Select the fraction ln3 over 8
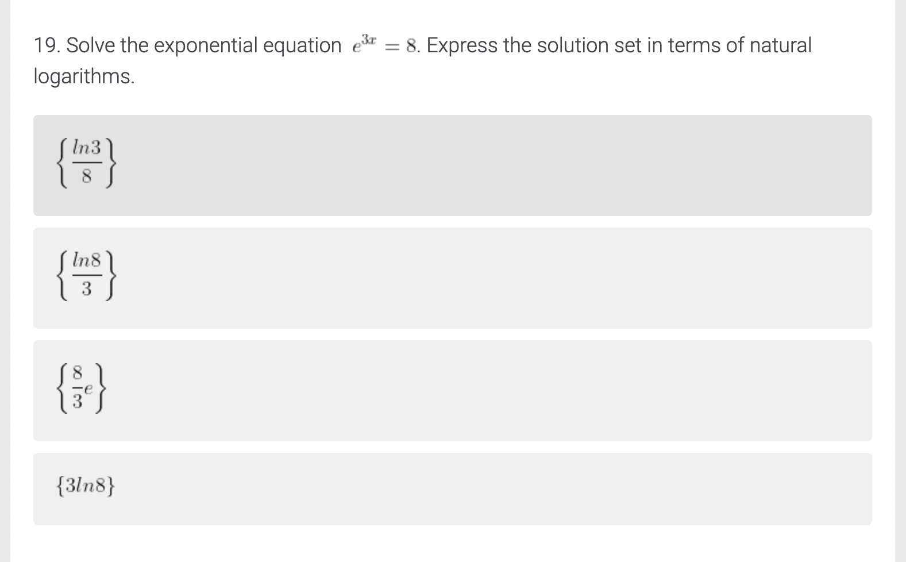 tap(86, 164)
